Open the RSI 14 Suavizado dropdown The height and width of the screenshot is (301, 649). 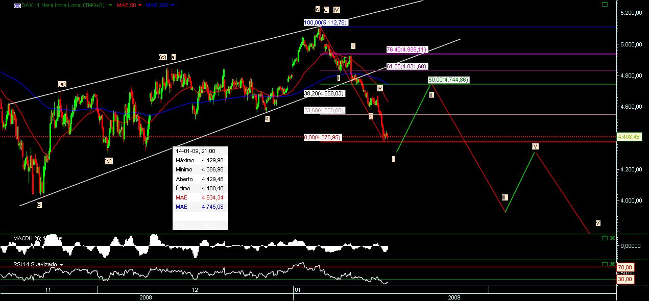click(x=61, y=264)
